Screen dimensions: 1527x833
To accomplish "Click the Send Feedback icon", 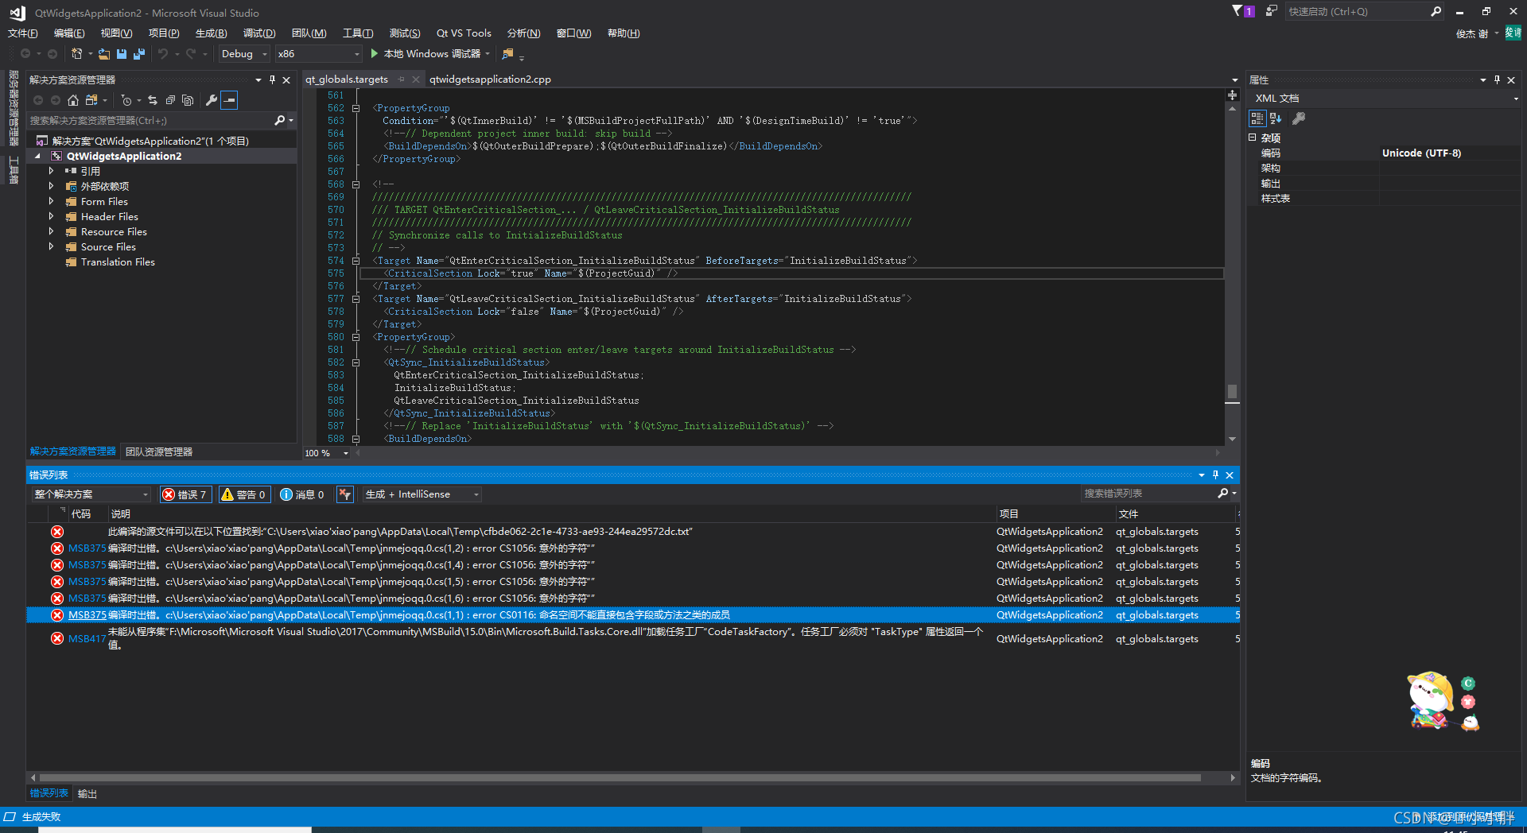I will click(x=1272, y=11).
